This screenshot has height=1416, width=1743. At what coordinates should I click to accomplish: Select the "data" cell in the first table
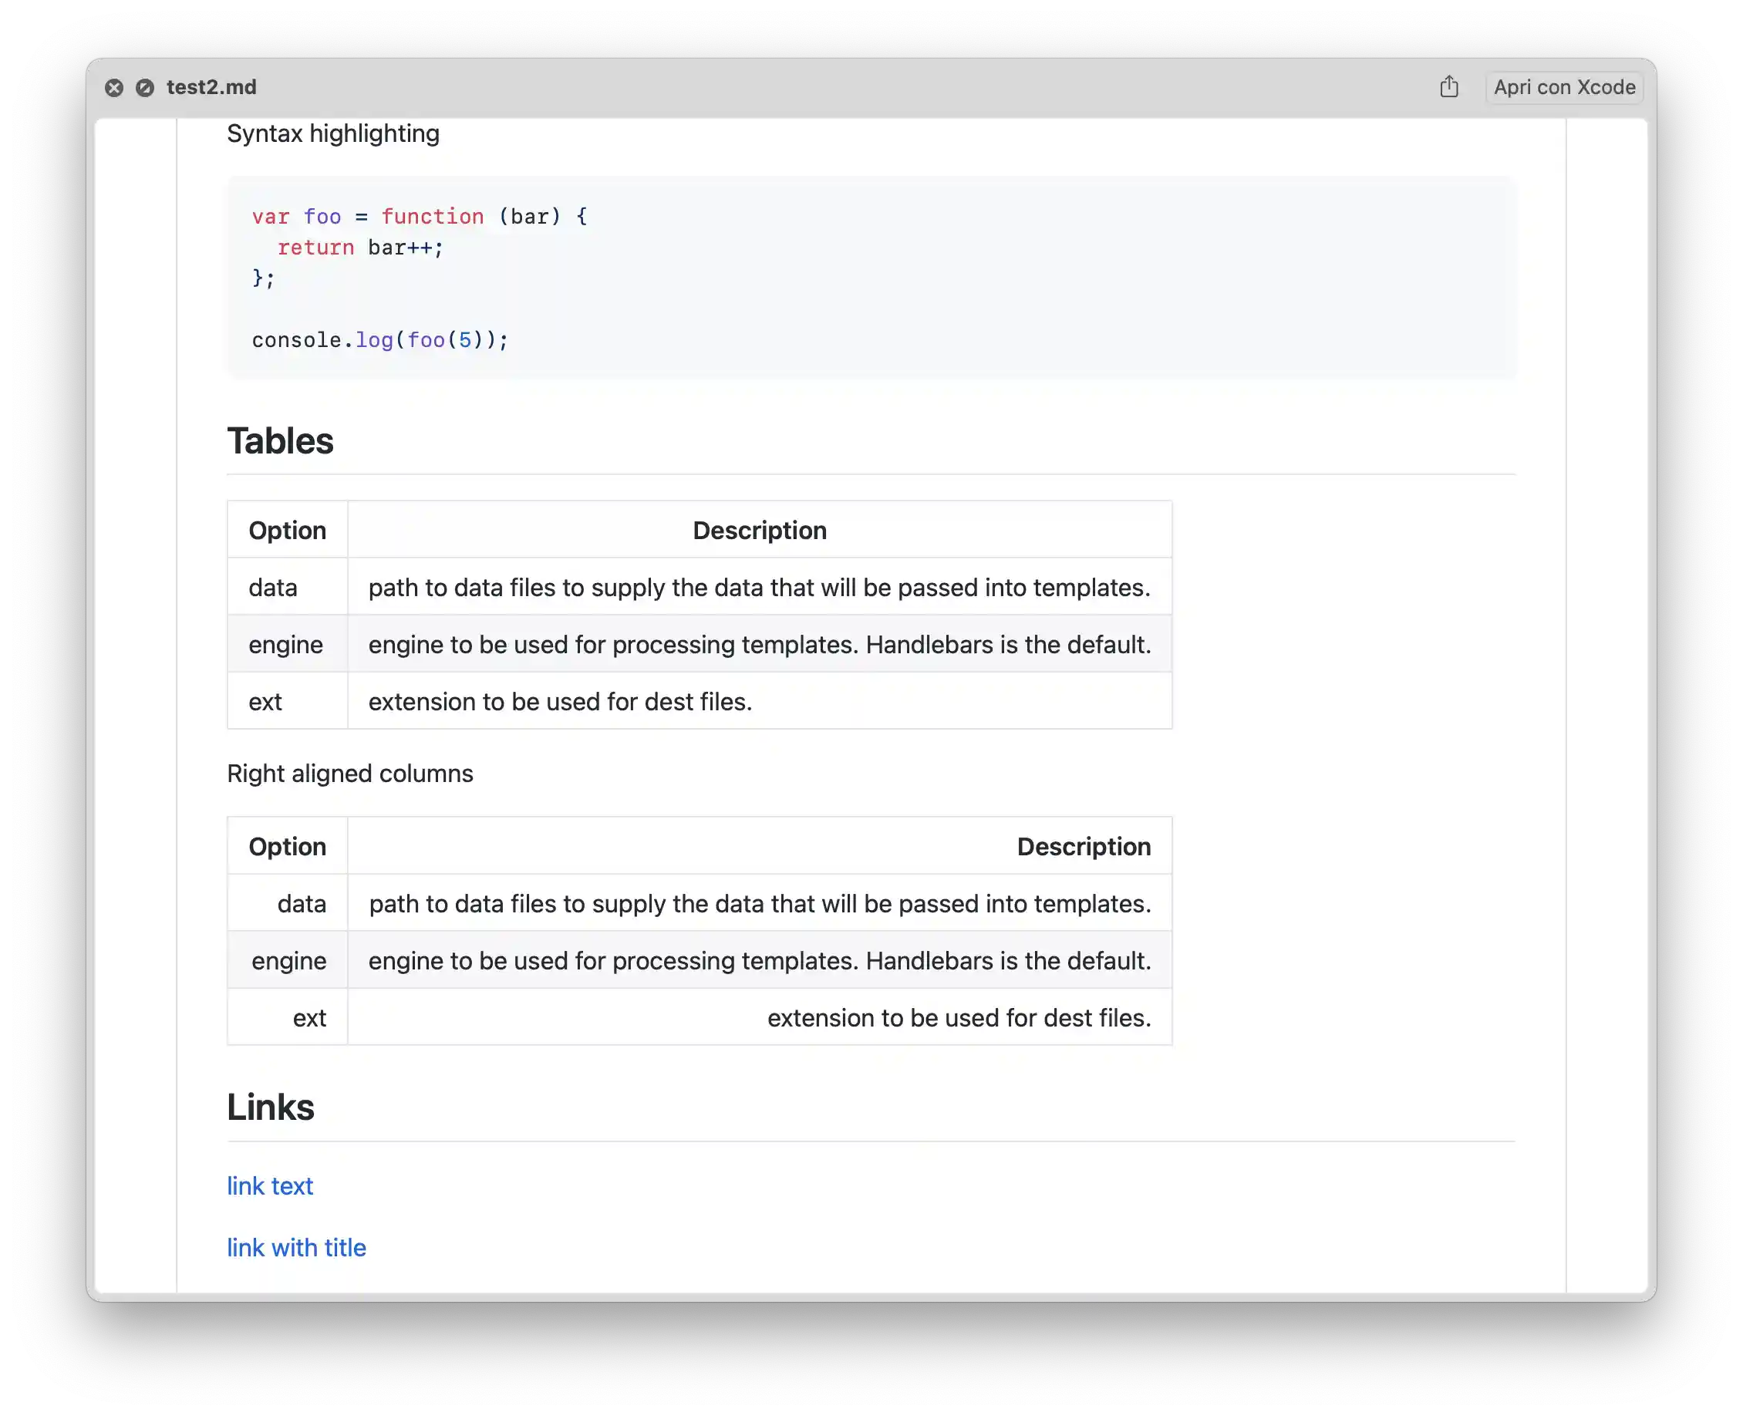click(271, 586)
